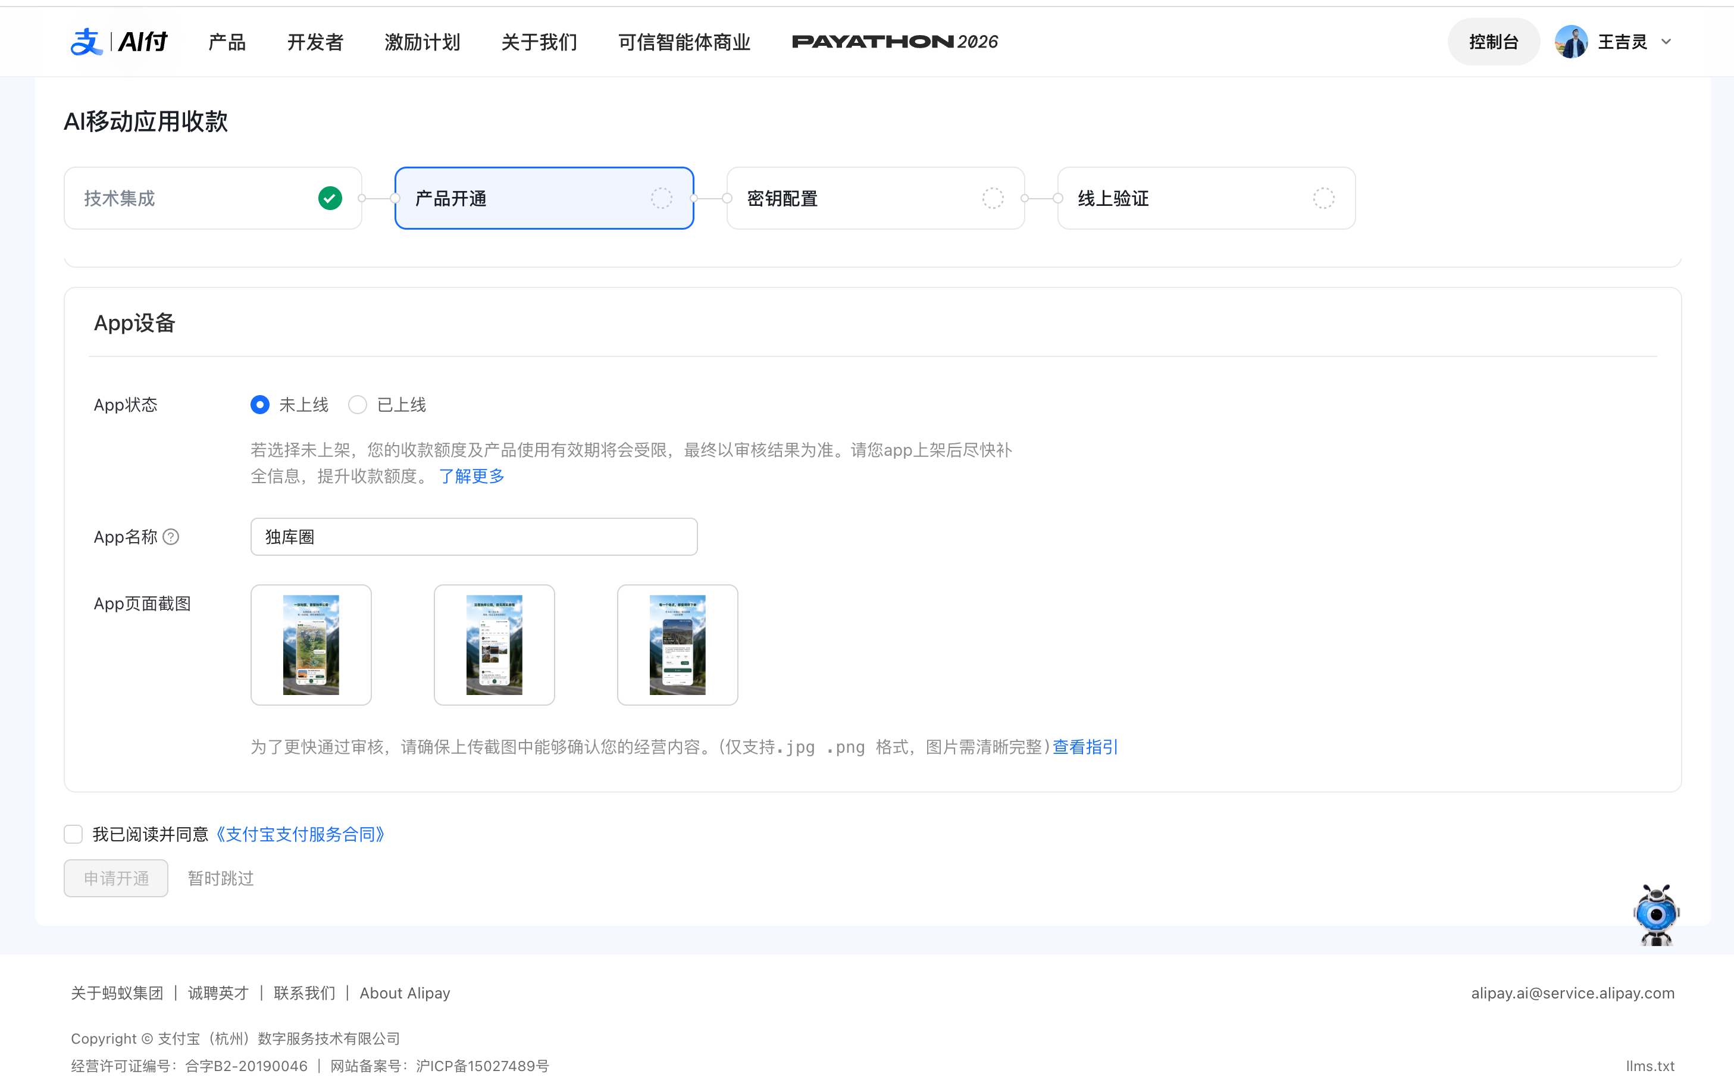Open the 关于蚂蚁集团 footer link
1734x1077 pixels.
click(x=117, y=993)
